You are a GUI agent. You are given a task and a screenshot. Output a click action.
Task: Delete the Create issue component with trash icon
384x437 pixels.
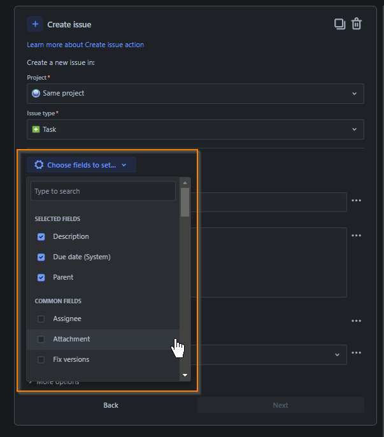tap(357, 24)
